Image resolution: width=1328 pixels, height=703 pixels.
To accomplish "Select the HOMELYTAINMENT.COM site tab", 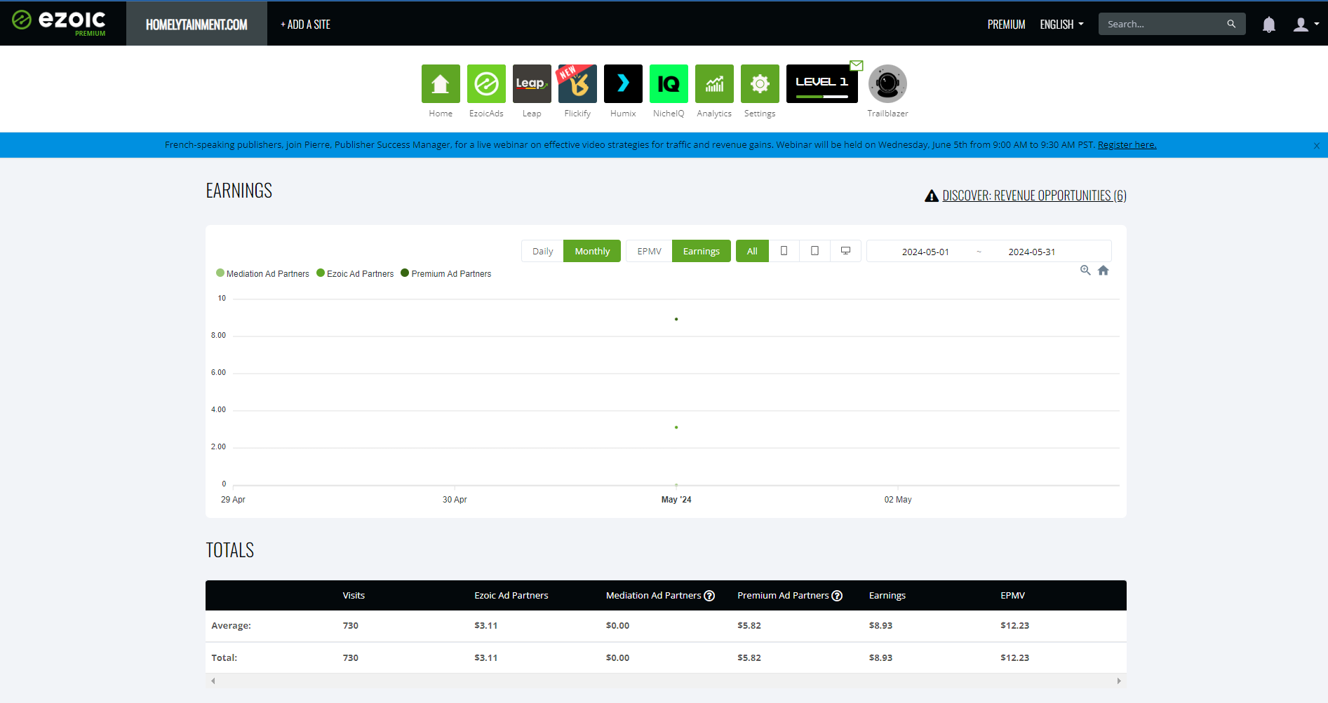I will tap(196, 25).
